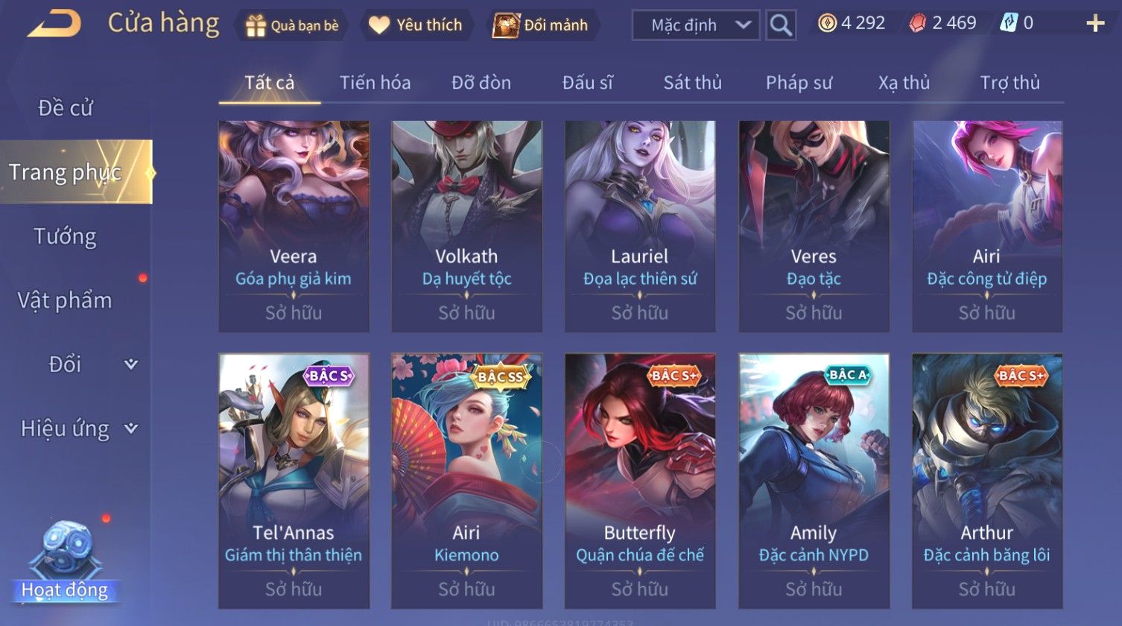Click the Đổi mảnh button
Viewport: 1122px width, 626px height.
point(541,25)
